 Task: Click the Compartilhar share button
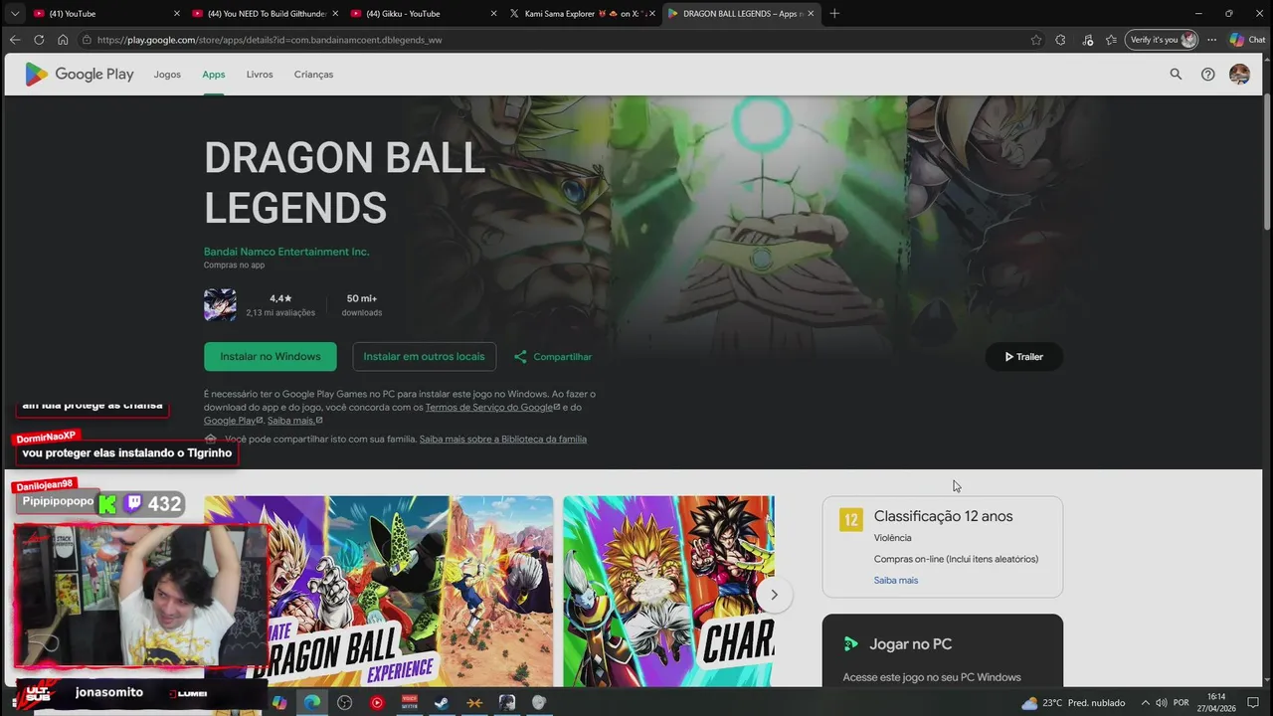[553, 357]
